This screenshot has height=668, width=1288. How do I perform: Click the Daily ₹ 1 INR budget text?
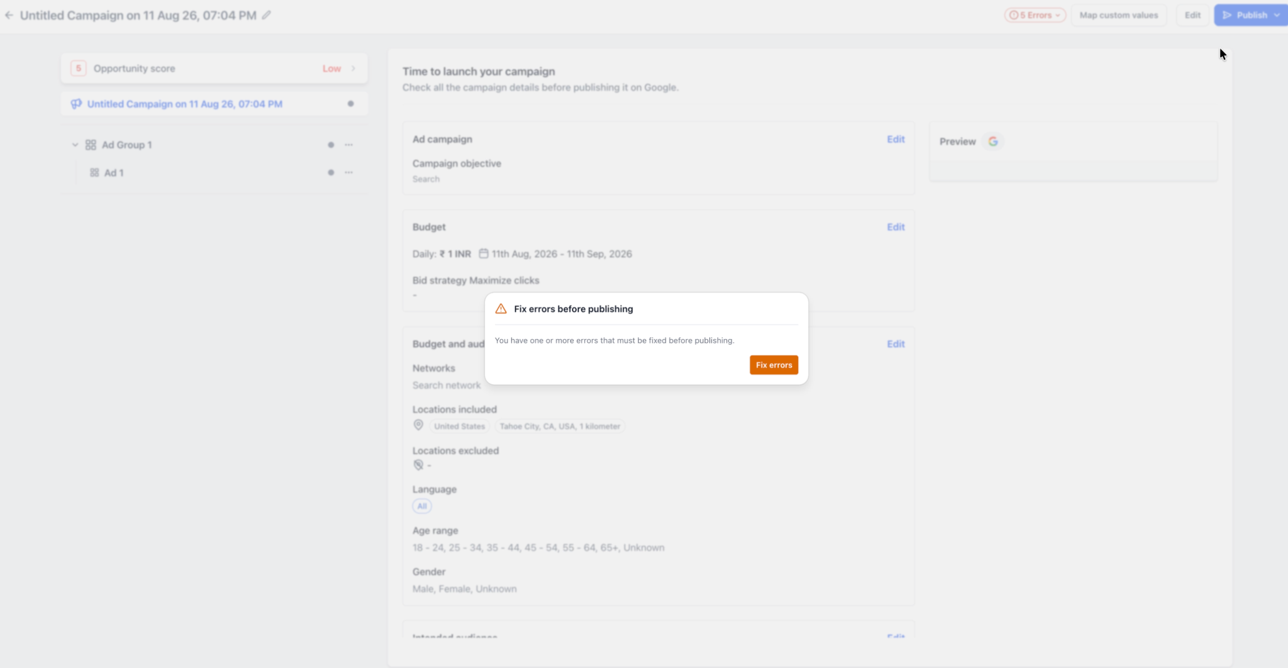[x=441, y=254]
